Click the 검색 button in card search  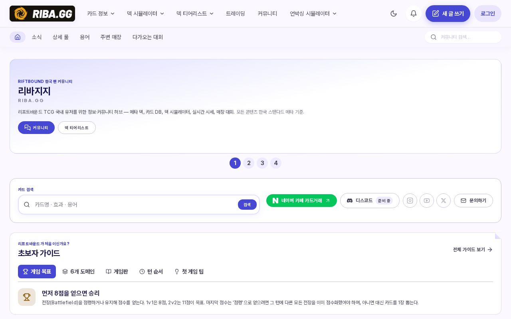coord(247,205)
